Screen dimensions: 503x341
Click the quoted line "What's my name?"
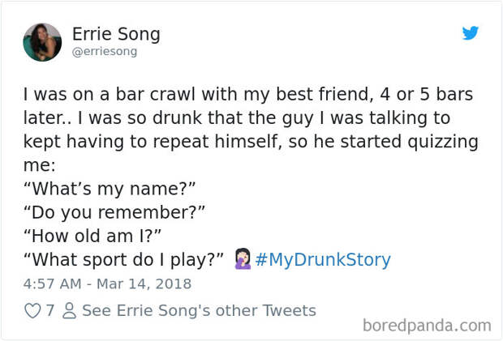coord(110,189)
